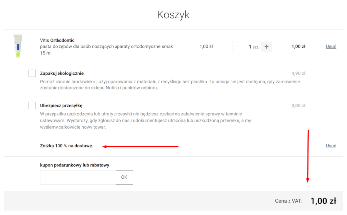
Task: Click the toothpaste product description text
Action: (x=106, y=46)
